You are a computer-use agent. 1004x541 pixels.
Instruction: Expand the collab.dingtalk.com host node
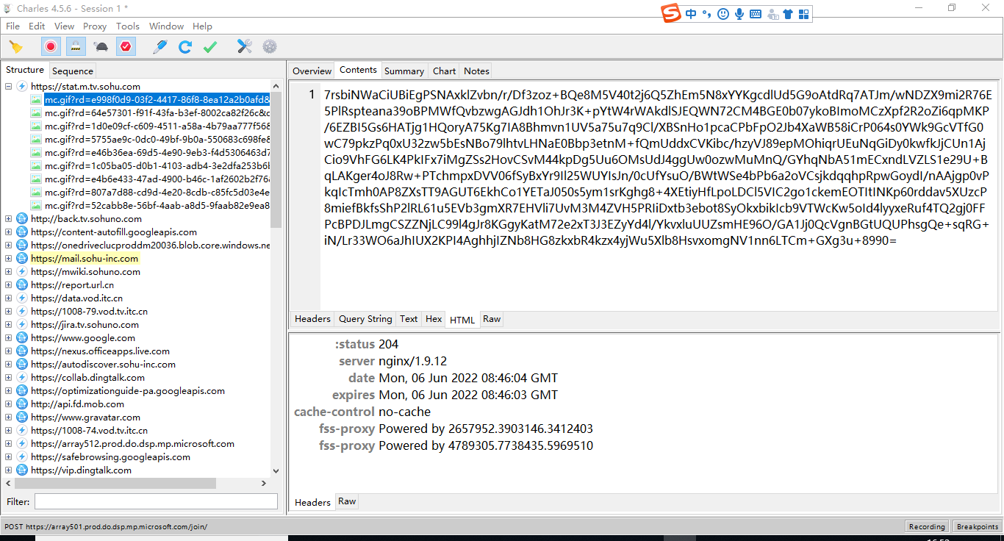[9, 377]
